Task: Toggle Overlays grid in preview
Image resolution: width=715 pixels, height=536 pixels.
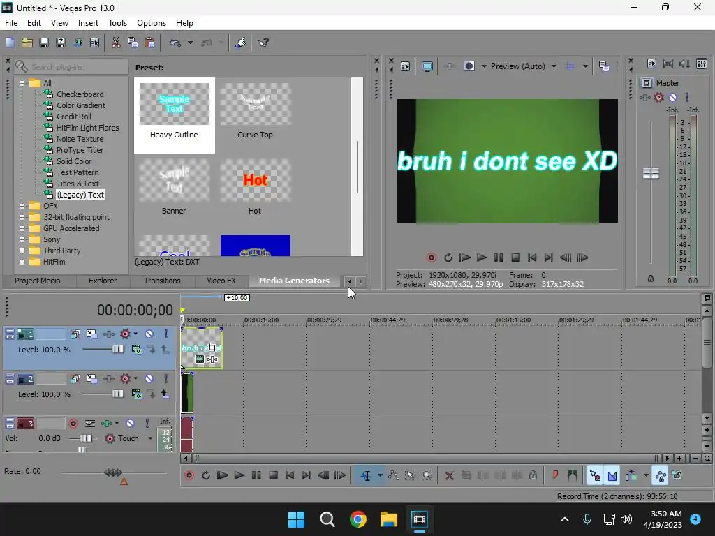Action: tap(570, 66)
